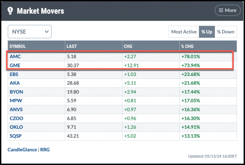
Task: Open the SQSP symbol link
Action: pyautogui.click(x=16, y=136)
